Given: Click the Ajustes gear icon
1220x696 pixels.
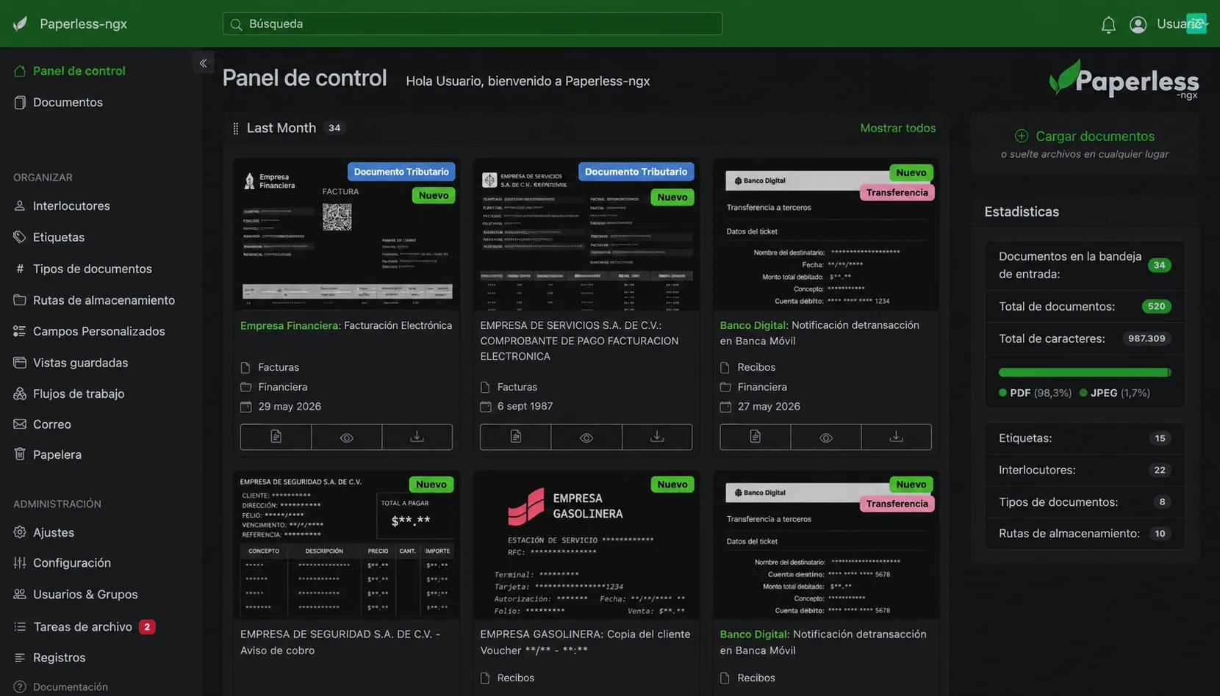Looking at the screenshot, I should pos(20,532).
